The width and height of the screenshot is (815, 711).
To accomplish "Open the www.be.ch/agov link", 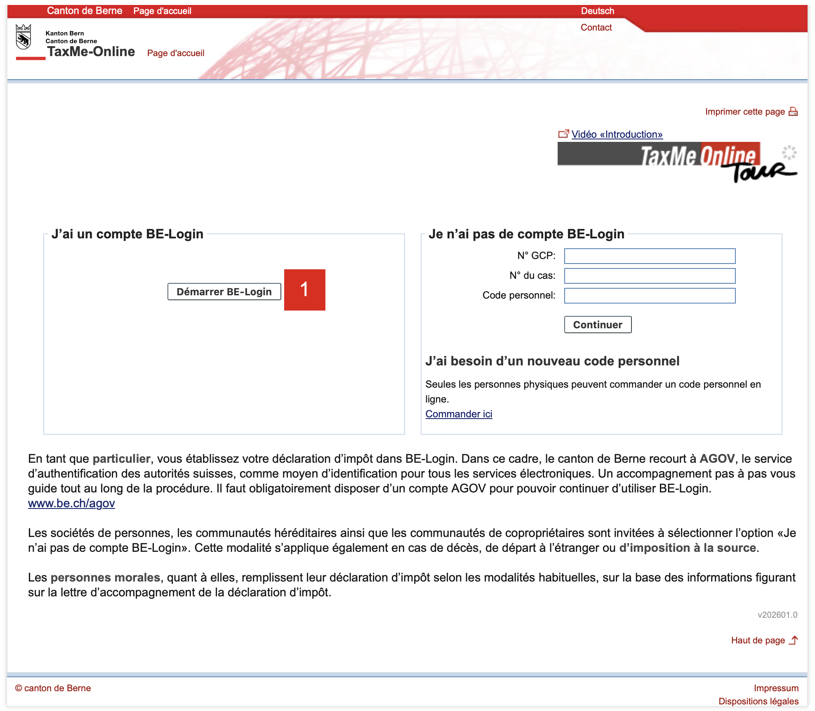I will [x=71, y=503].
